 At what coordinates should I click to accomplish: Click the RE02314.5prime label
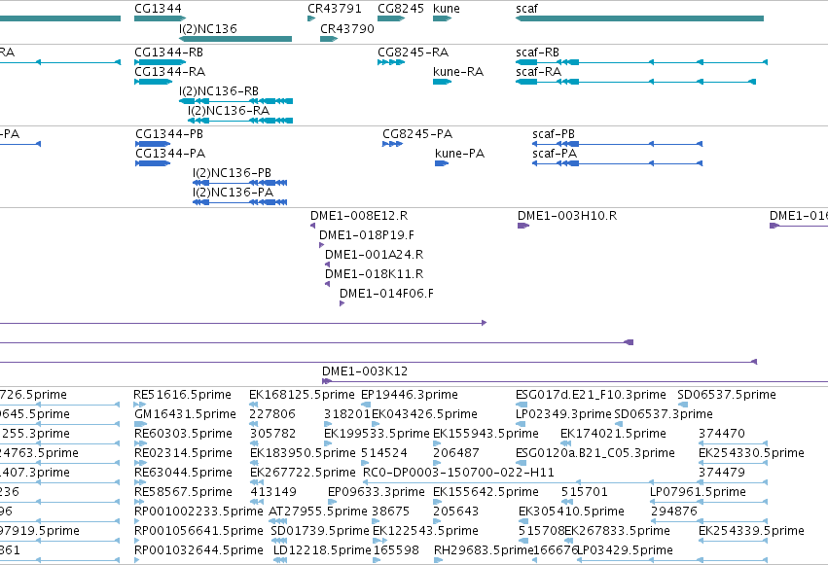[183, 453]
